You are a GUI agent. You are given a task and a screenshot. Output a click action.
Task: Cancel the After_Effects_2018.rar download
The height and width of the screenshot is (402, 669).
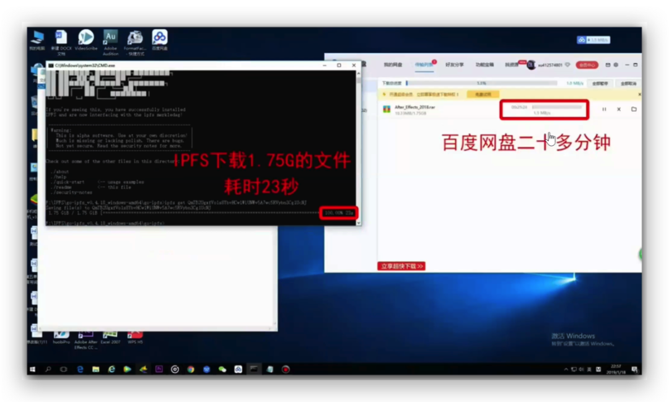[619, 109]
